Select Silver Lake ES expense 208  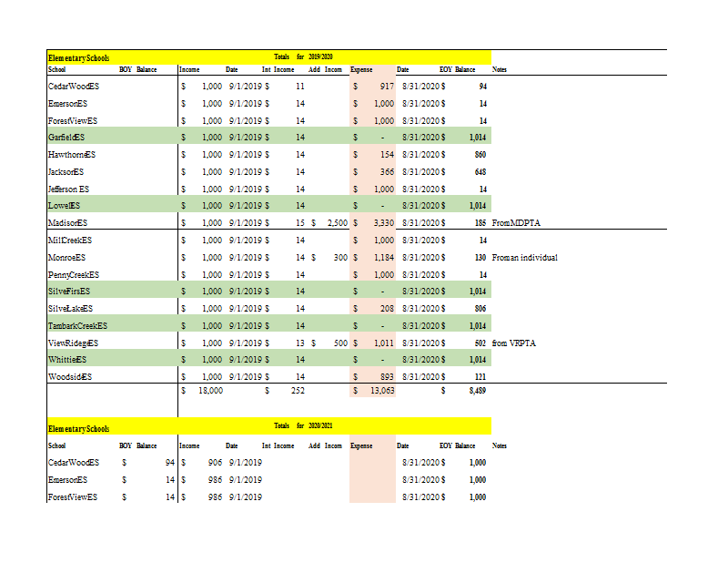tap(387, 309)
